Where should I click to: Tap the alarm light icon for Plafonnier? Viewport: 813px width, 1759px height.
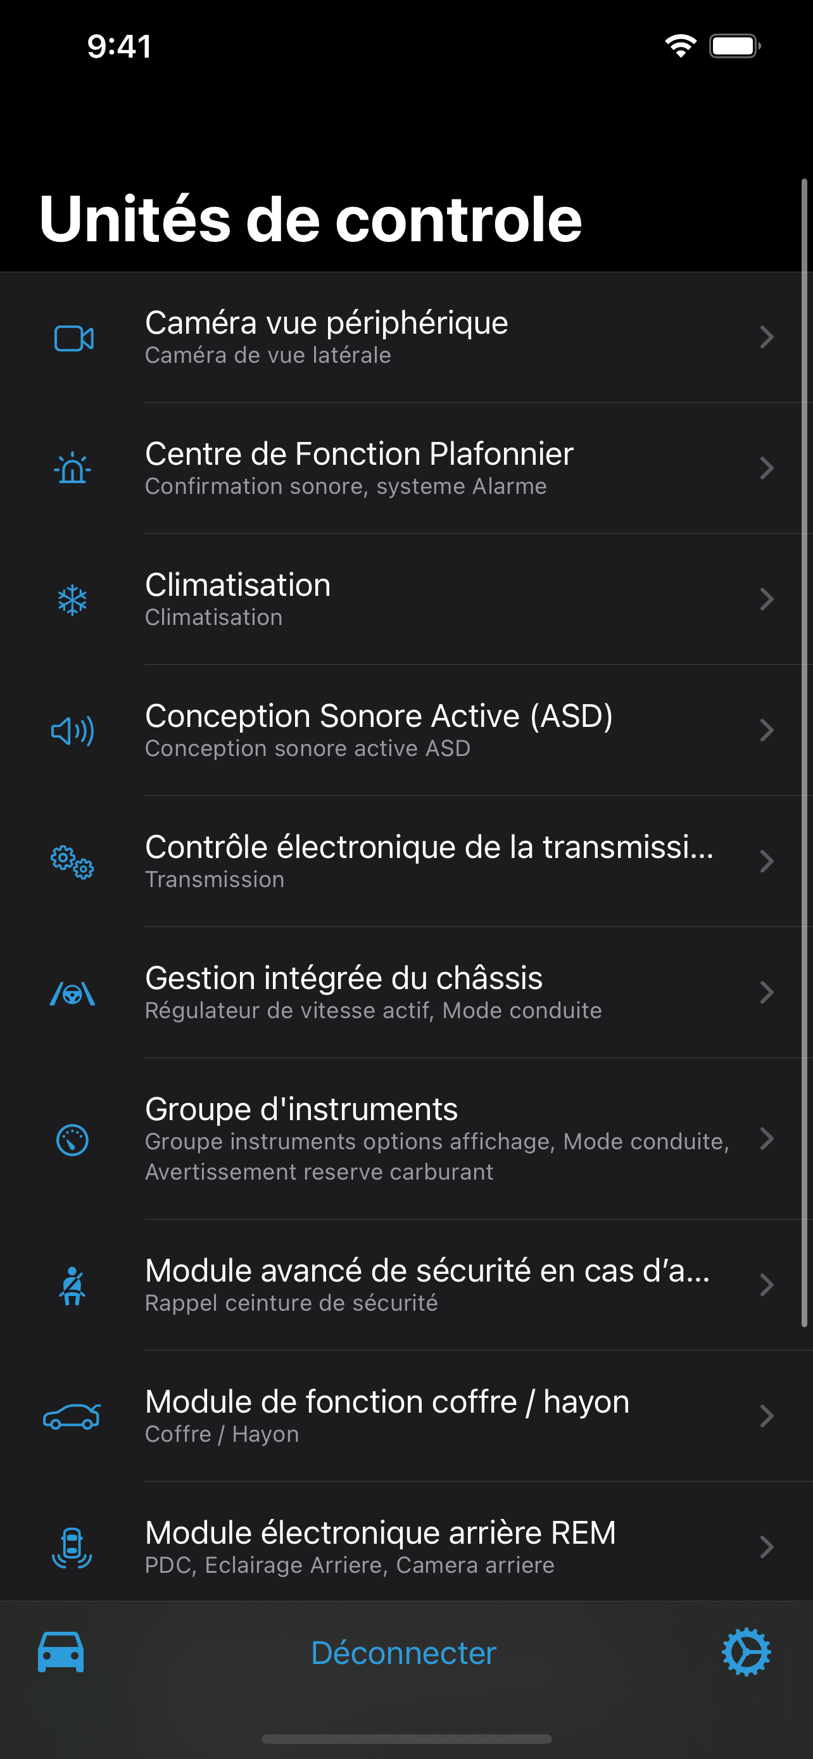pos(72,469)
